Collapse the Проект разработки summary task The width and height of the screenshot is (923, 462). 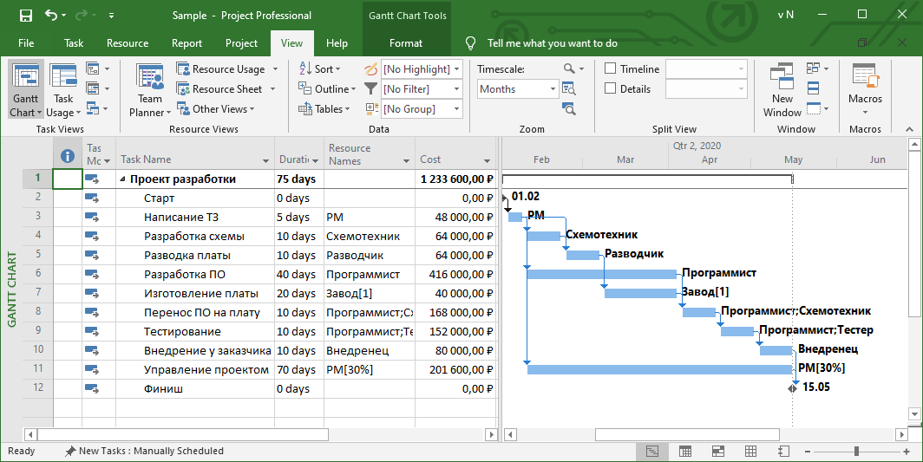(x=123, y=179)
